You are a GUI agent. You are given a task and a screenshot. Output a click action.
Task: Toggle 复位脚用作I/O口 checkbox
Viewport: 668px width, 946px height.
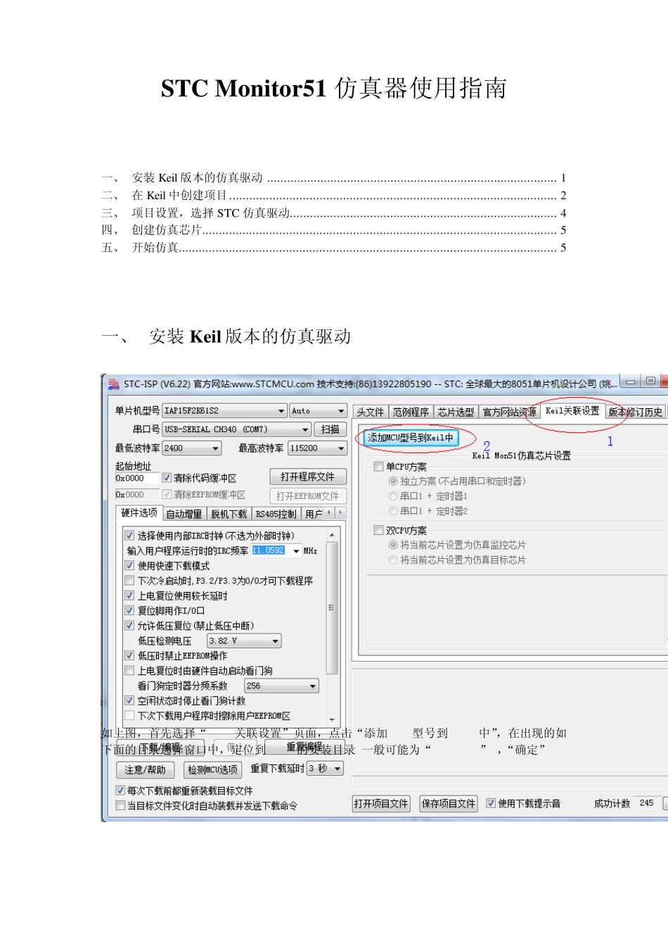click(x=129, y=611)
